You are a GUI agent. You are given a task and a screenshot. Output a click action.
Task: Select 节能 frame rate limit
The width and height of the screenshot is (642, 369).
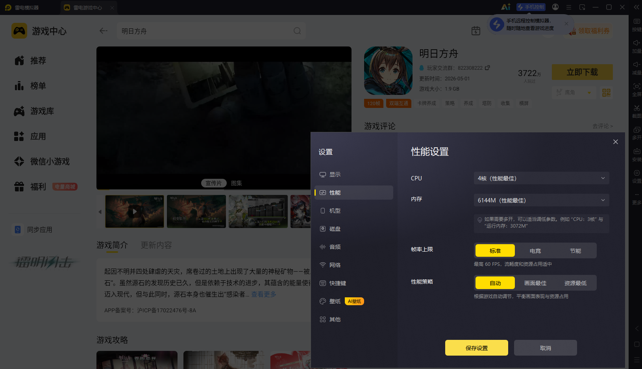pos(575,251)
